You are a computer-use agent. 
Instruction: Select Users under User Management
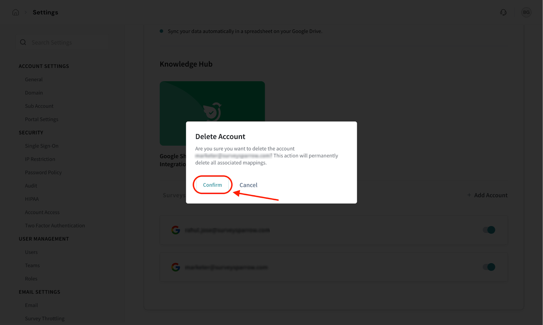click(x=31, y=252)
